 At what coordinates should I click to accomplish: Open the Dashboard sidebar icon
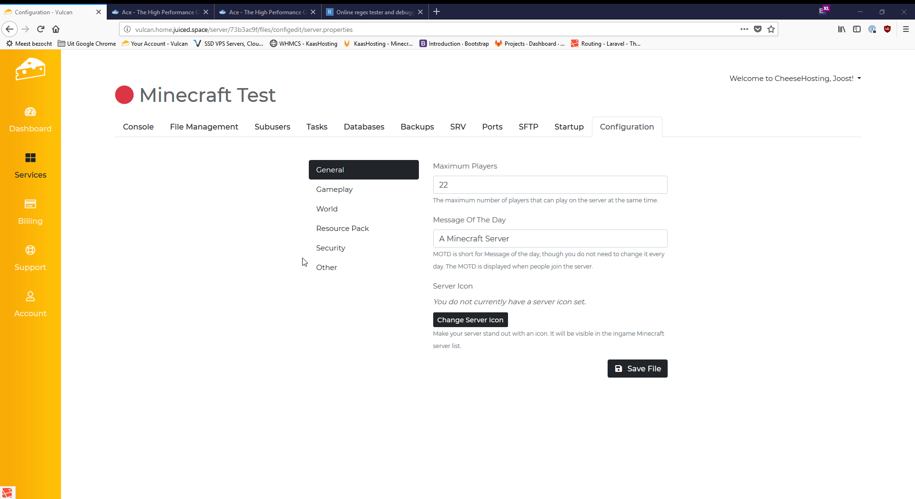(30, 112)
